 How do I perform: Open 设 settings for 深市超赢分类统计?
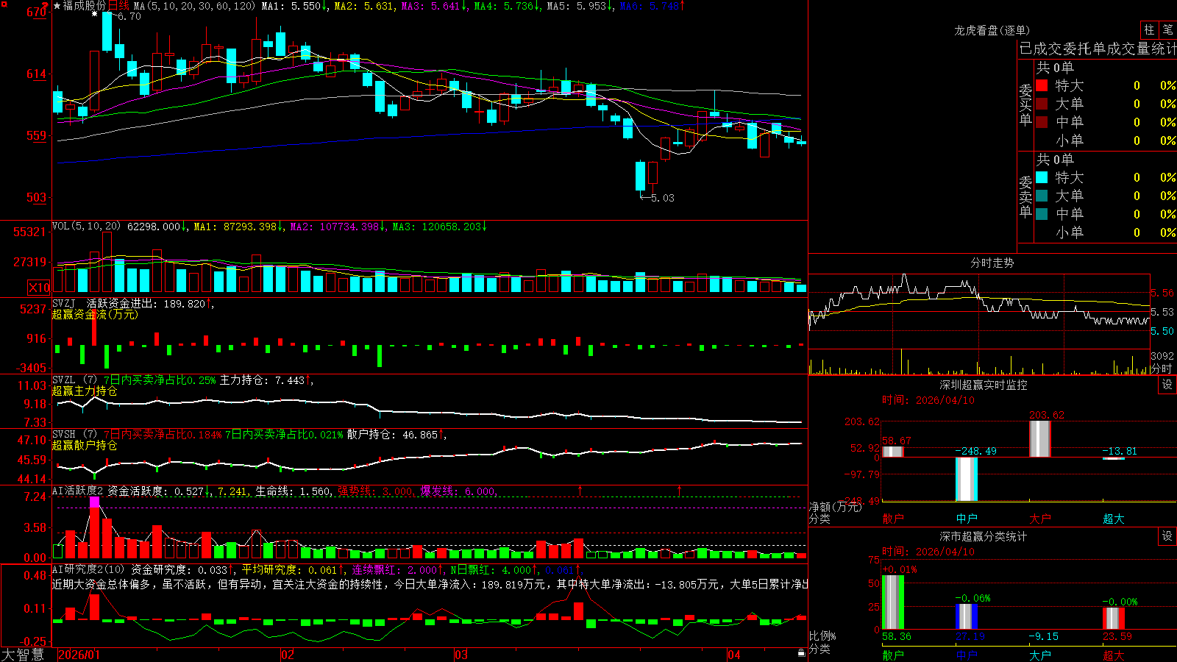click(1167, 536)
